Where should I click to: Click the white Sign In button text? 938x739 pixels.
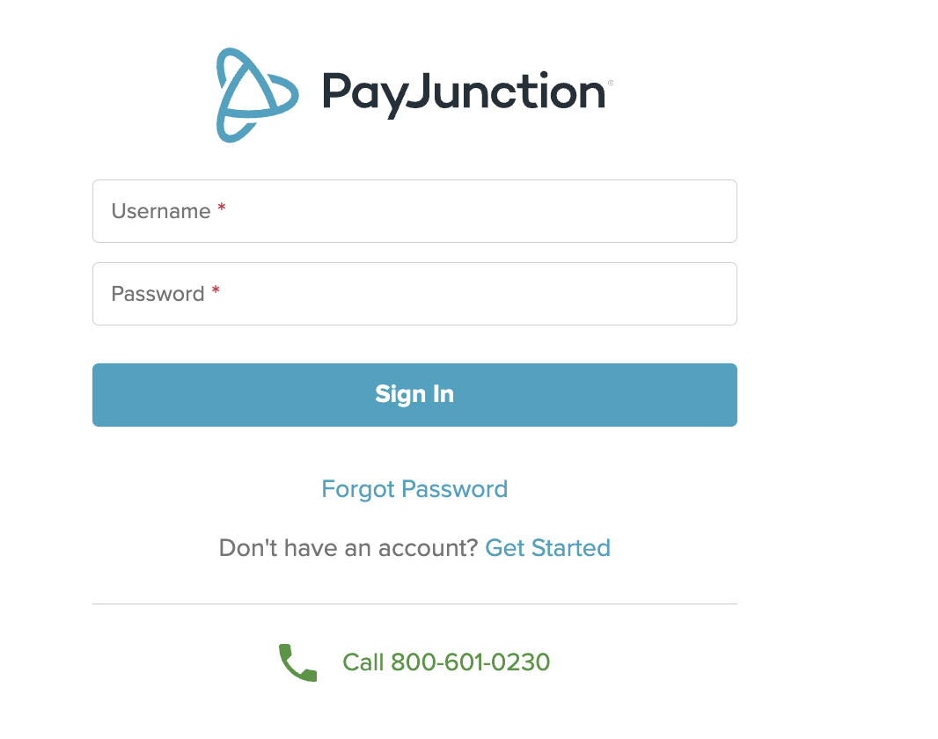pyautogui.click(x=414, y=394)
